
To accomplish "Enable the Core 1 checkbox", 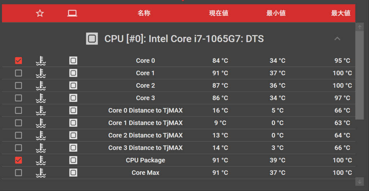I will click(x=18, y=73).
